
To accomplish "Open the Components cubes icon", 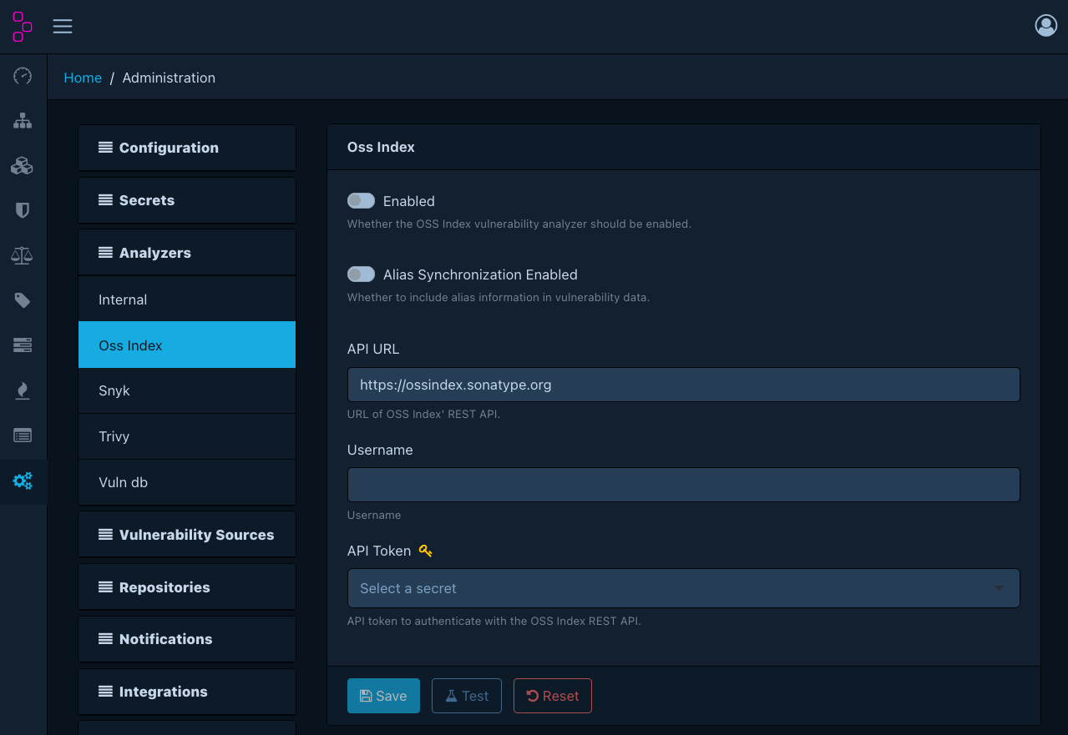I will pyautogui.click(x=22, y=165).
